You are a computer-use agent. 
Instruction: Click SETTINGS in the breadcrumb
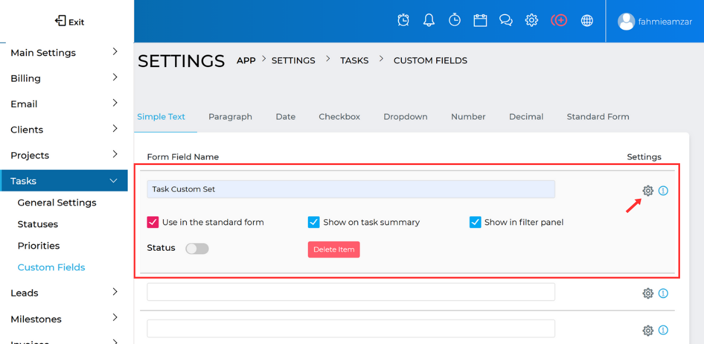293,60
